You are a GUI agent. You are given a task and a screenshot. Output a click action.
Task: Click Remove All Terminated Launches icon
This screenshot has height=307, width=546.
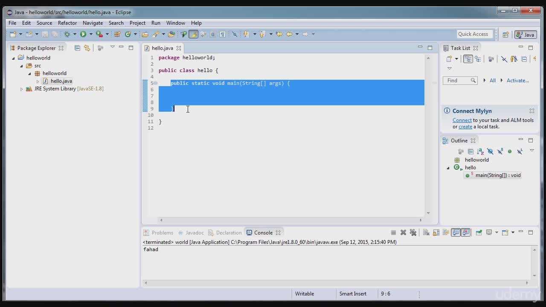click(413, 232)
